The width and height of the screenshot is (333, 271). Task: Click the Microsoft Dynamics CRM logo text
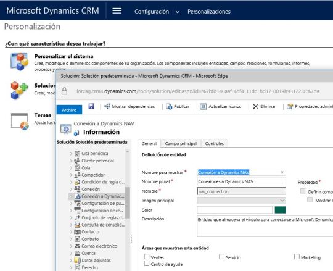pyautogui.click(x=52, y=10)
